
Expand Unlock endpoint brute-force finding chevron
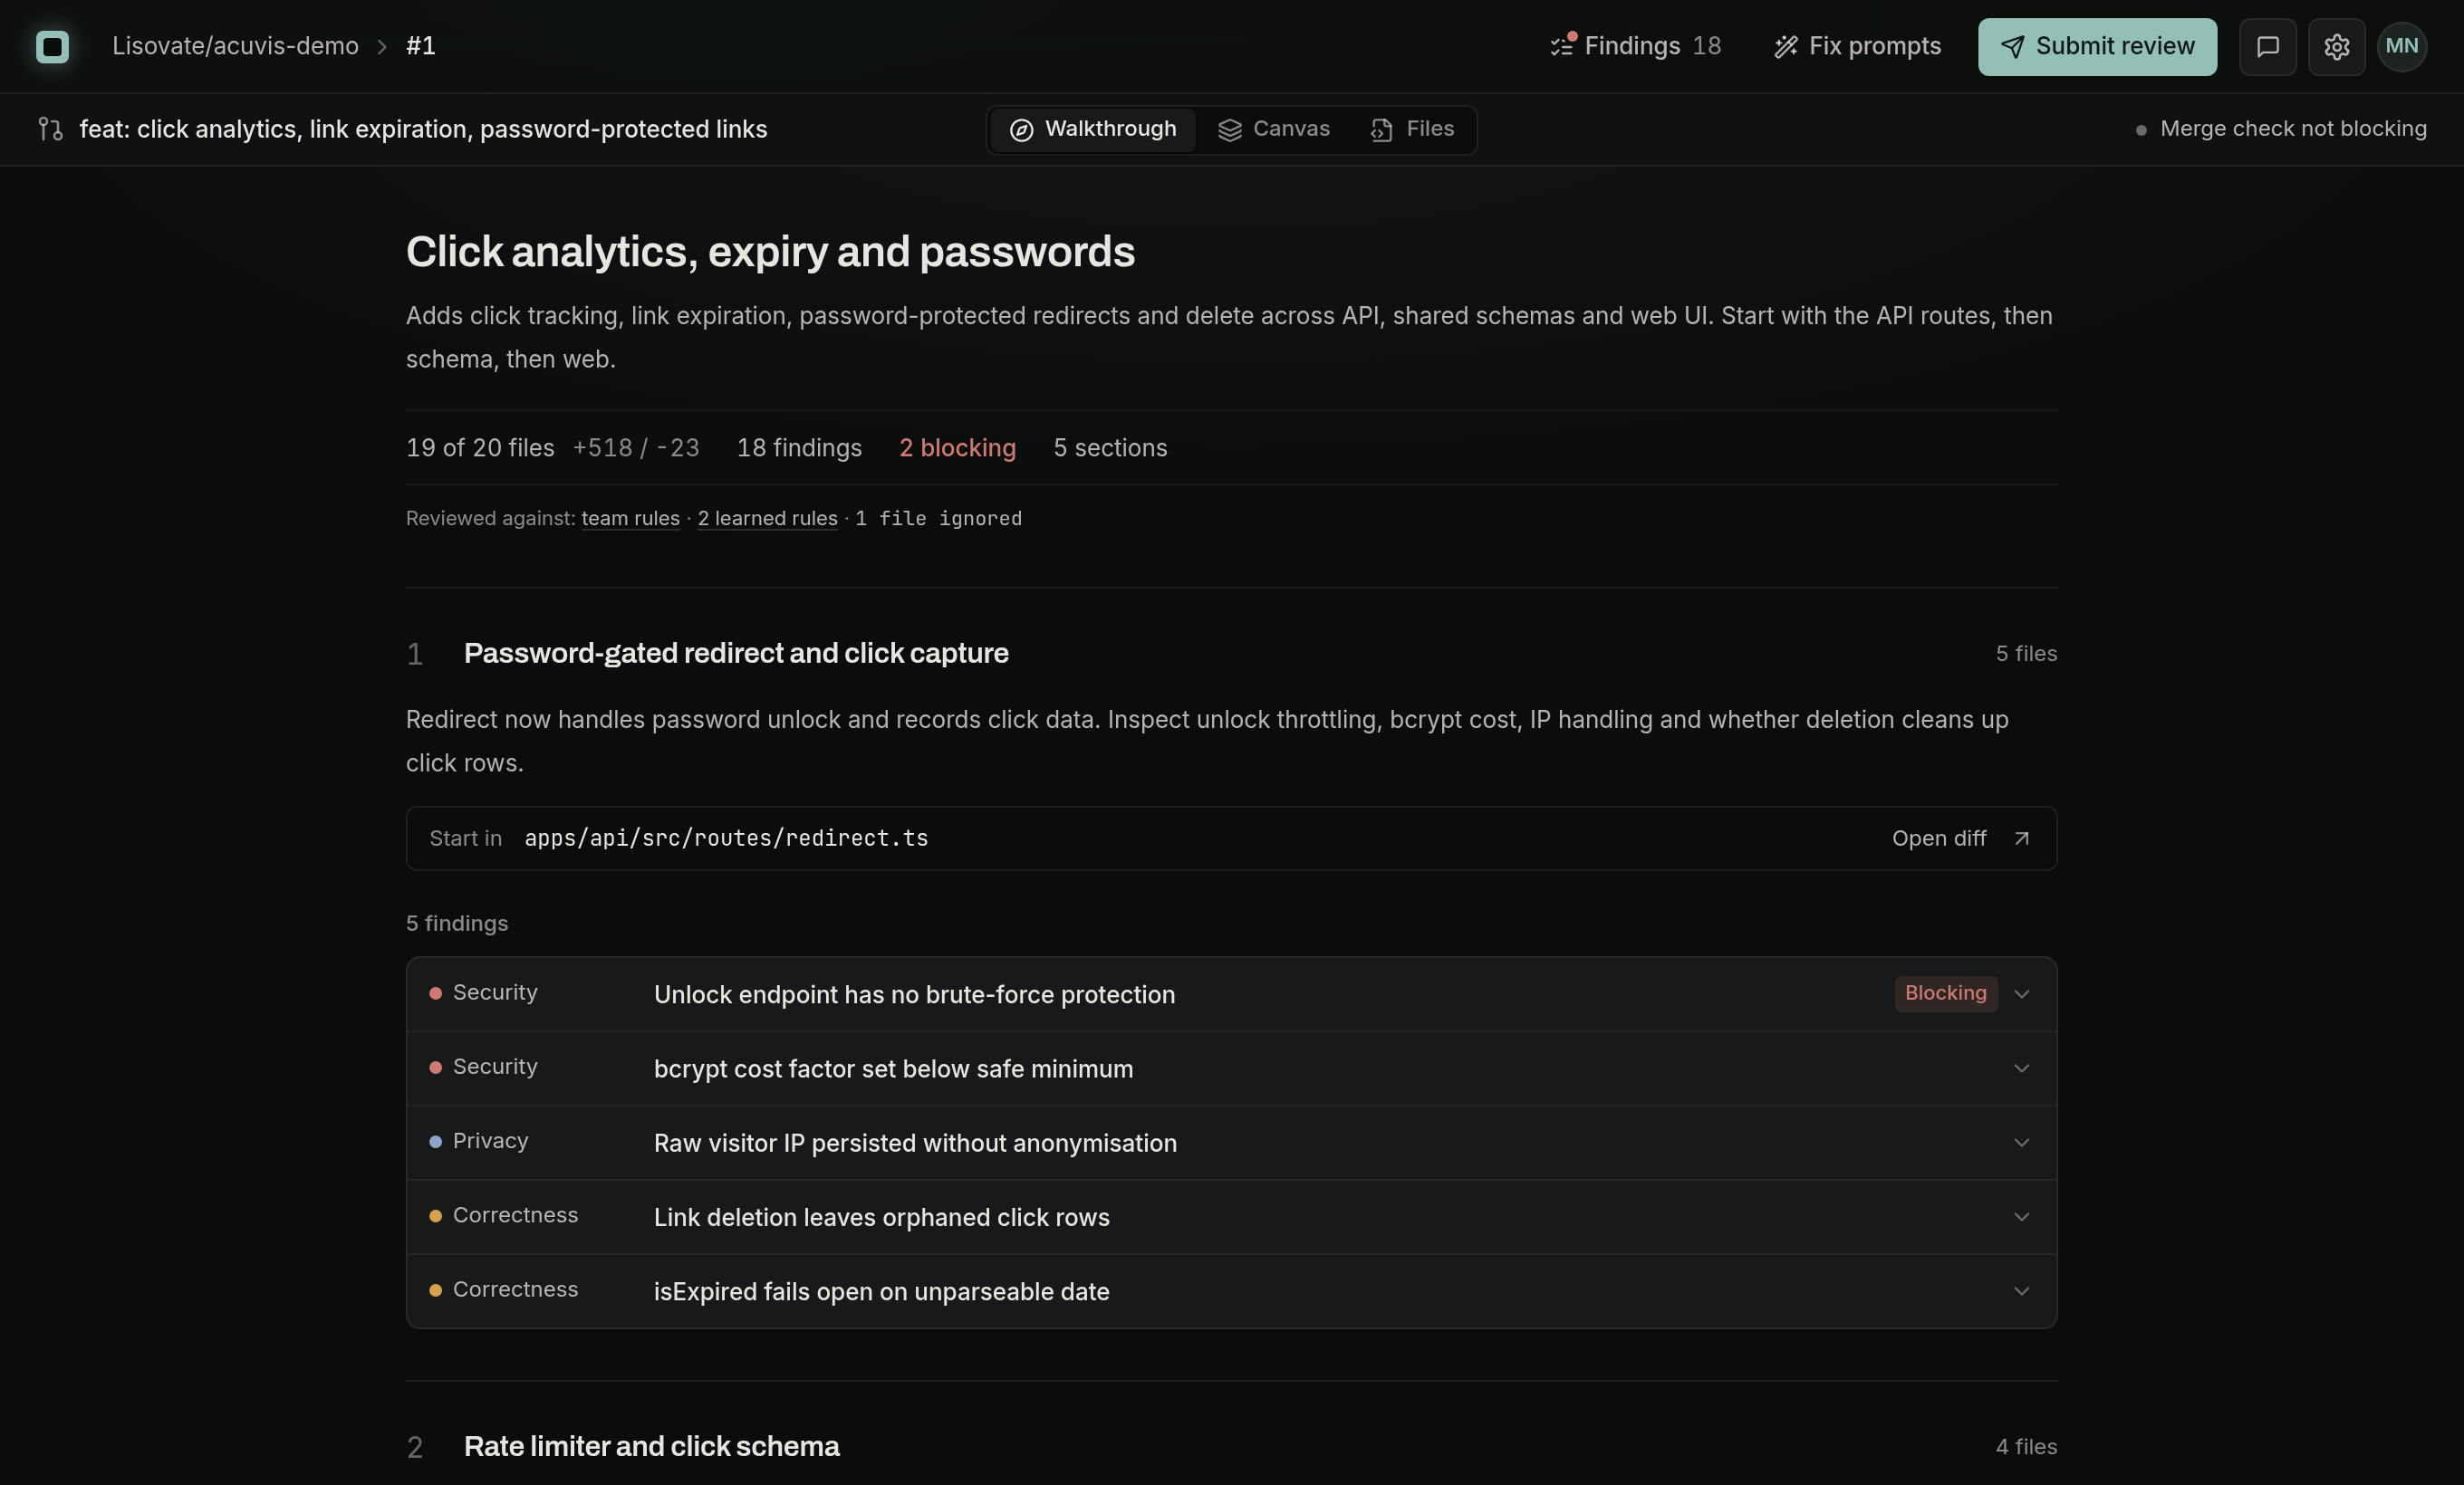click(2021, 994)
